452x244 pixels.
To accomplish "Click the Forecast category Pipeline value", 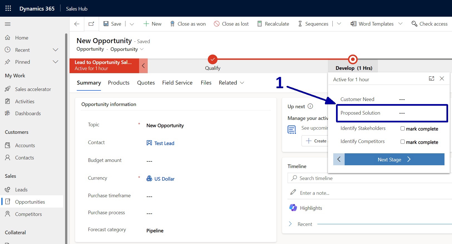I will (155, 231).
